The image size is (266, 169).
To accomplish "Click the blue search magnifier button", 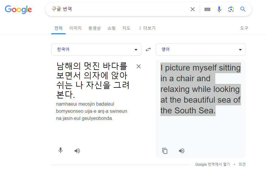I will tap(243, 9).
